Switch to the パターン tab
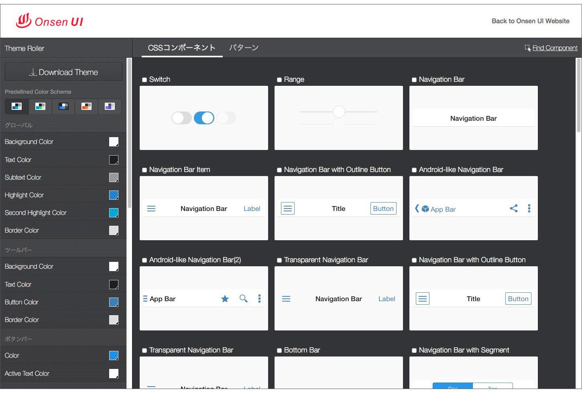This screenshot has width=582, height=393. click(x=244, y=48)
